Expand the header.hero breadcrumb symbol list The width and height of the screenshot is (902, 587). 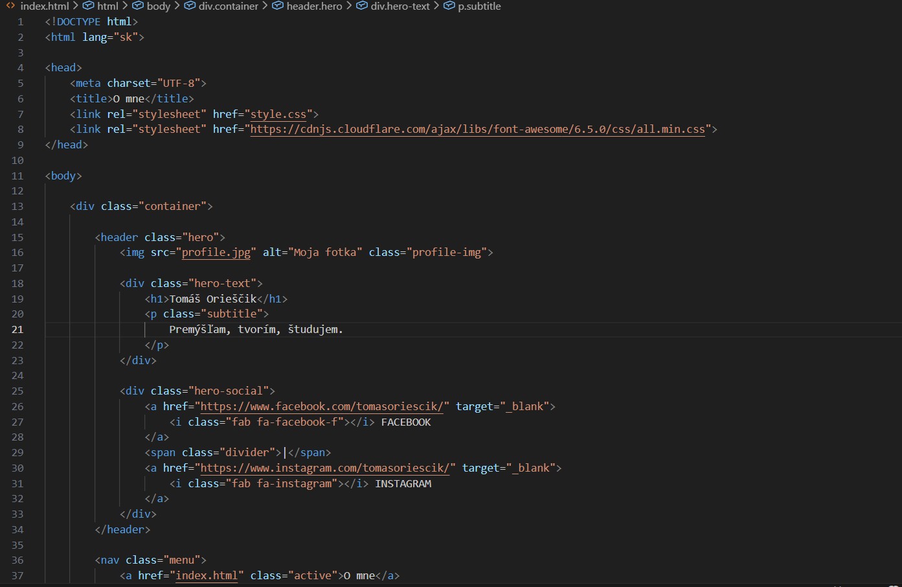(x=314, y=6)
